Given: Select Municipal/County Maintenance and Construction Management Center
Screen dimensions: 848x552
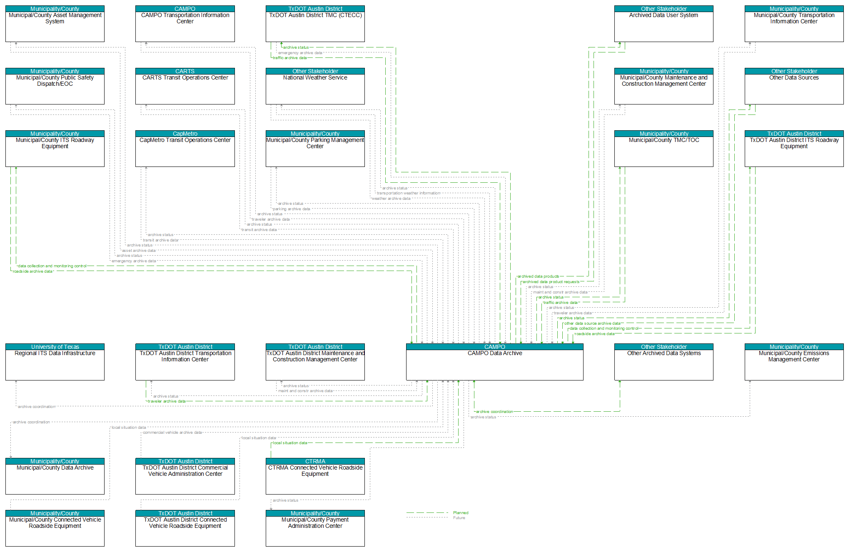Looking at the screenshot, I should pos(664,86).
